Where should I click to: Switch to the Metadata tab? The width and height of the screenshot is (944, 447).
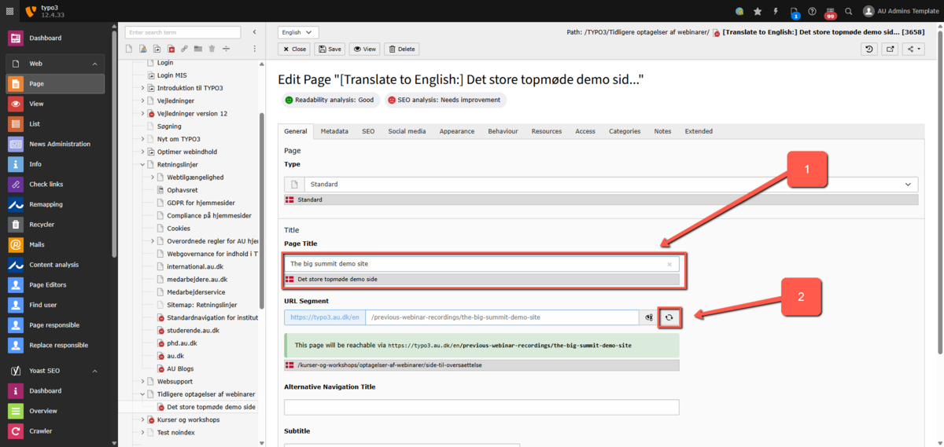334,131
